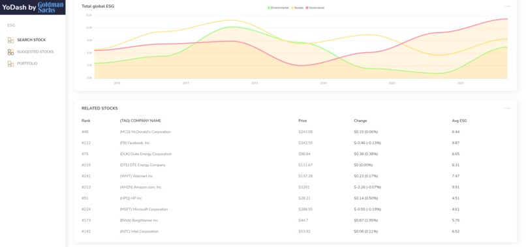Open the Total global ESG options menu
The height and width of the screenshot is (247, 526).
(507, 6)
